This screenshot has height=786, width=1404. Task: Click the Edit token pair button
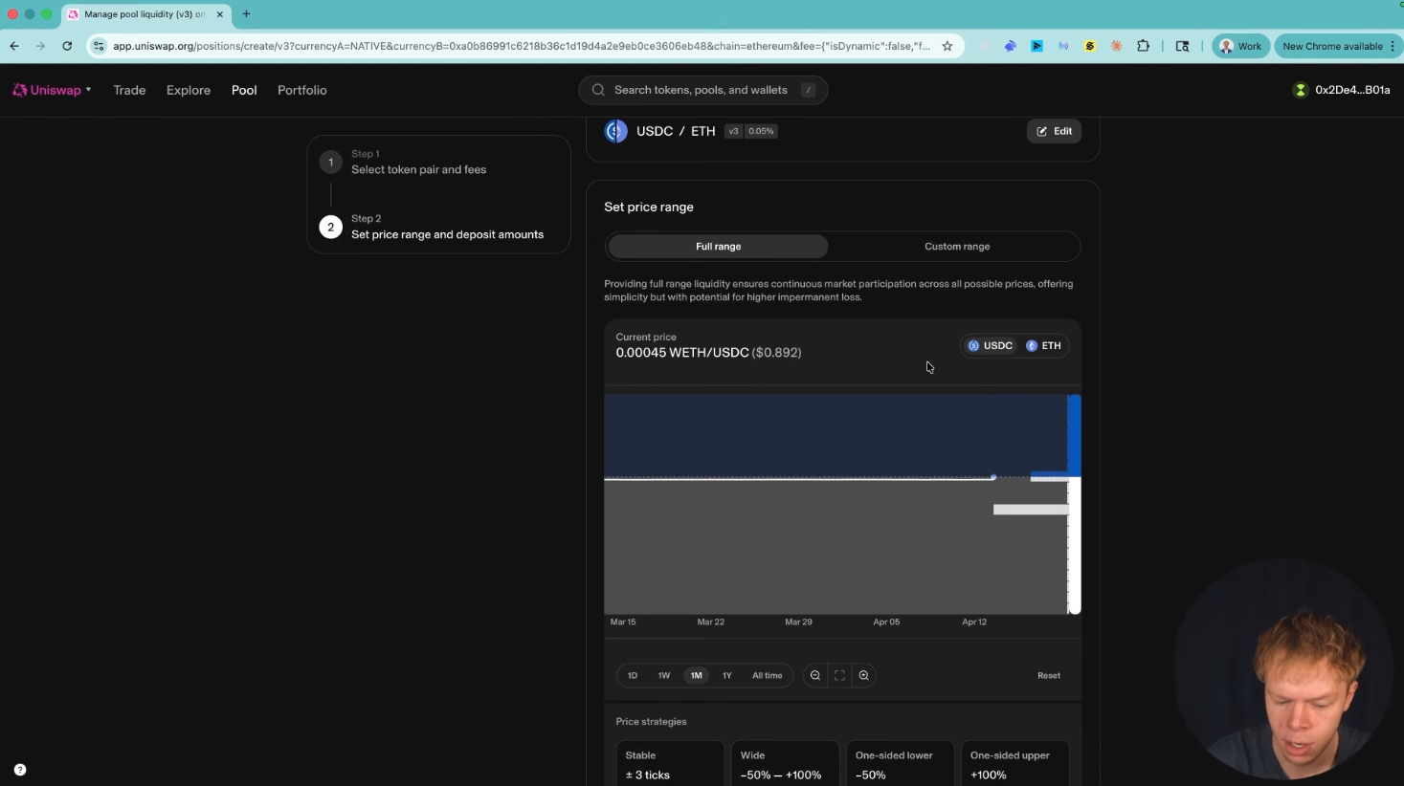(x=1054, y=131)
